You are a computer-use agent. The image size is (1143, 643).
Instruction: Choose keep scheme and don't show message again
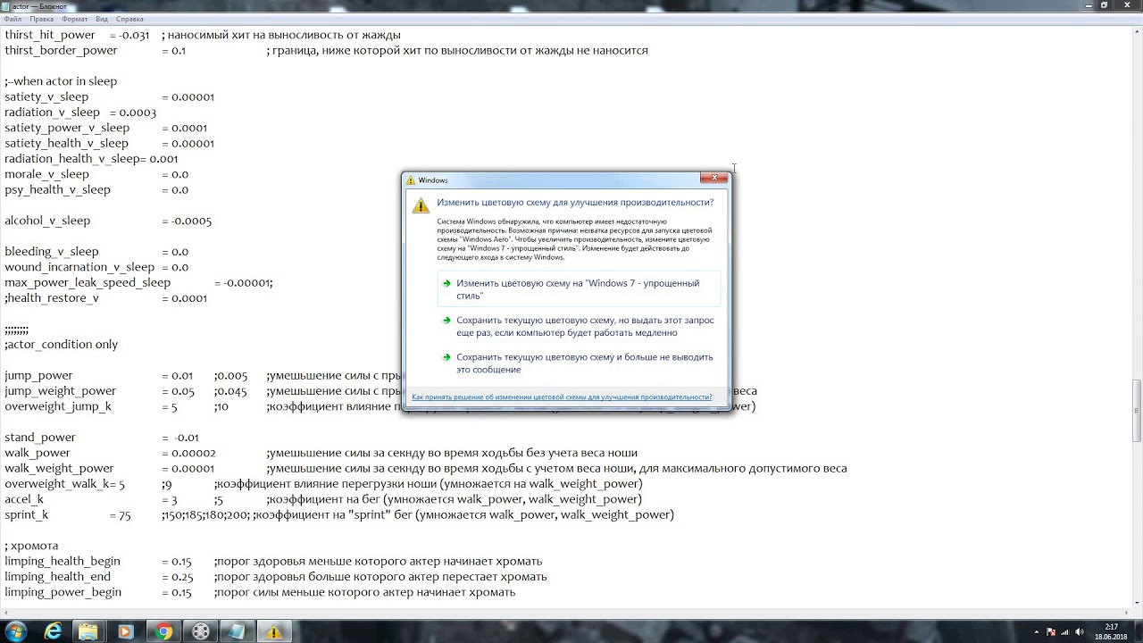[578, 363]
